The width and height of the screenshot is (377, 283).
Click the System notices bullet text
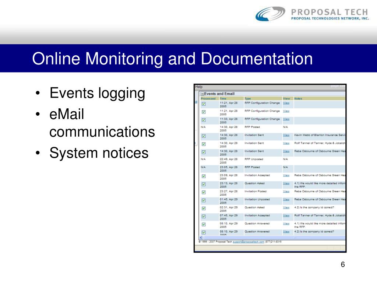click(x=99, y=153)
